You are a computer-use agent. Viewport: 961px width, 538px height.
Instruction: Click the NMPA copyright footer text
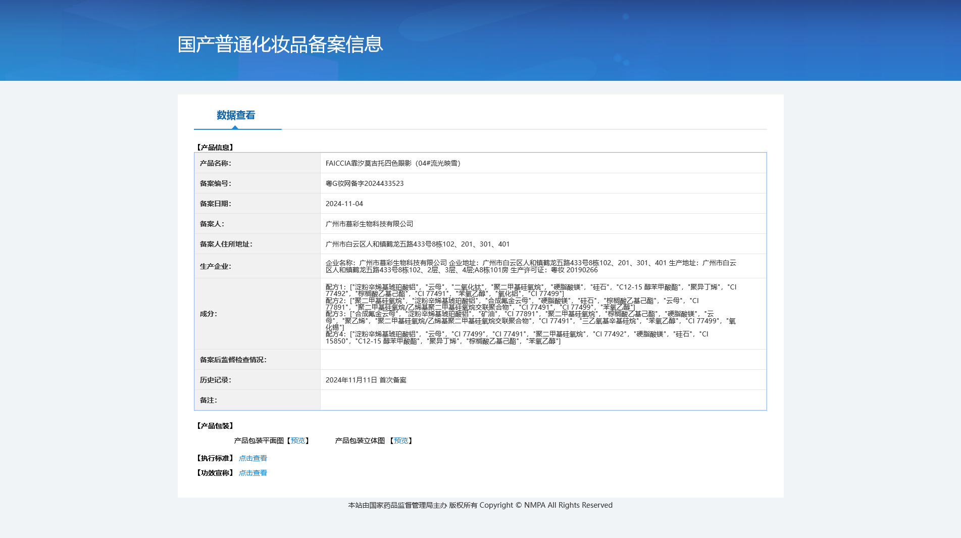point(480,505)
